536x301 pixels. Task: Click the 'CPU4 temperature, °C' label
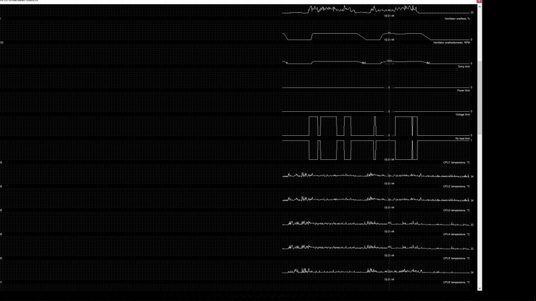coord(456,235)
